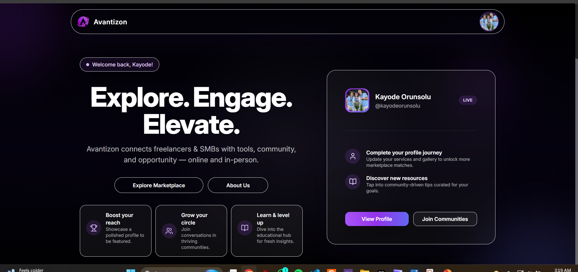Open Chrome from the taskbar
The image size is (578, 272).
[x=249, y=270]
